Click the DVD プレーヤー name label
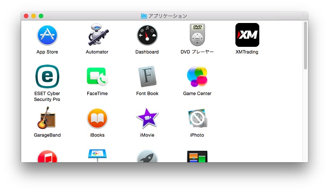 [197, 52]
